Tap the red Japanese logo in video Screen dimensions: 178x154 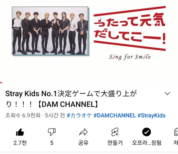[x=129, y=29]
